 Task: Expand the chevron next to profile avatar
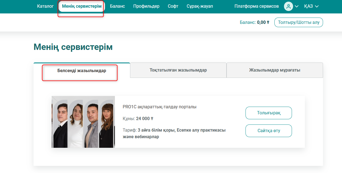tap(297, 7)
